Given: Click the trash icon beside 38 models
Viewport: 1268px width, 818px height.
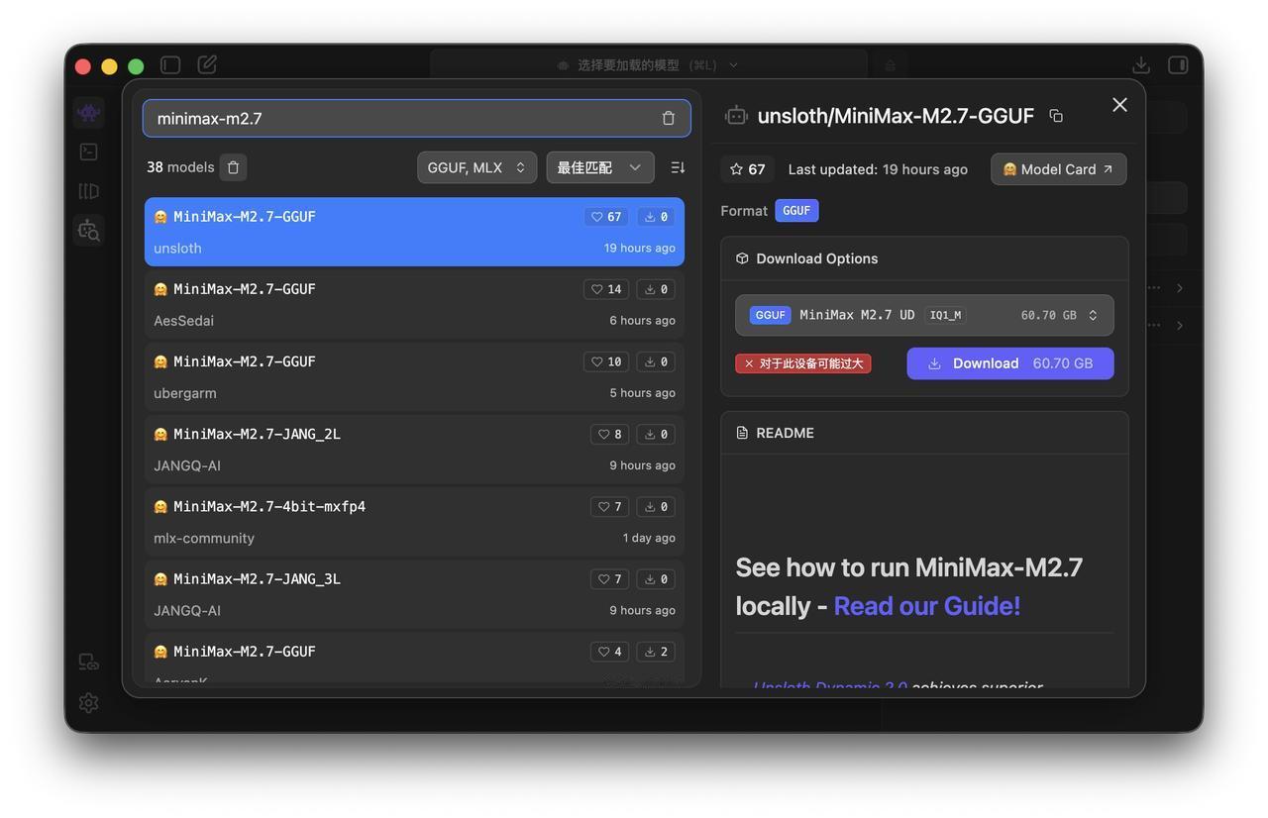Looking at the screenshot, I should (x=233, y=167).
